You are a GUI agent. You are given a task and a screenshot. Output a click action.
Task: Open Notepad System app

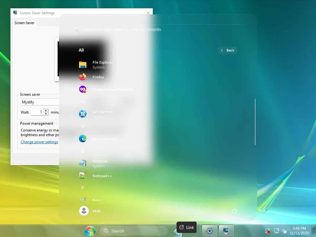tap(93, 163)
